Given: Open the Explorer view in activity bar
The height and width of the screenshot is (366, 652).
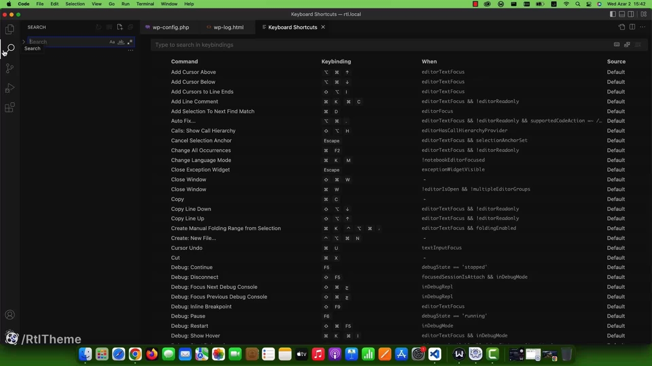Looking at the screenshot, I should [10, 29].
